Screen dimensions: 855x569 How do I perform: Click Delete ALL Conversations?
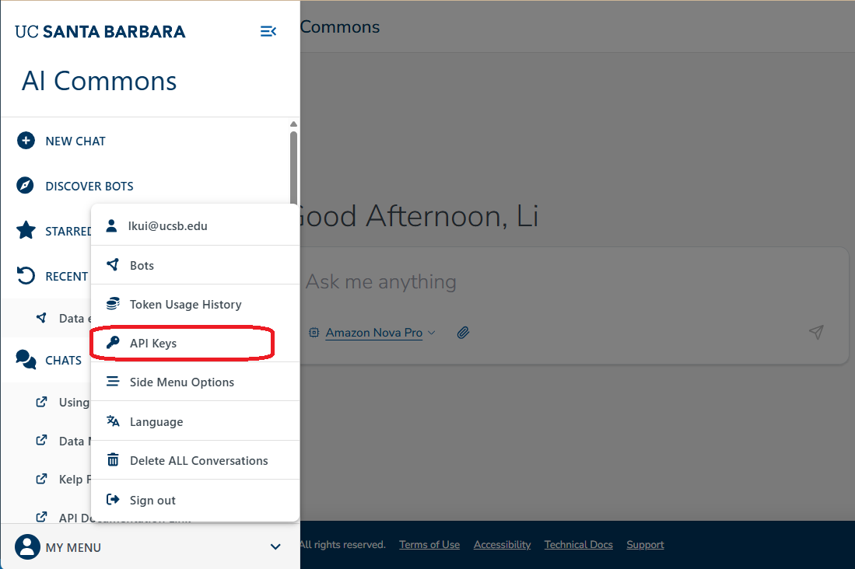195,460
